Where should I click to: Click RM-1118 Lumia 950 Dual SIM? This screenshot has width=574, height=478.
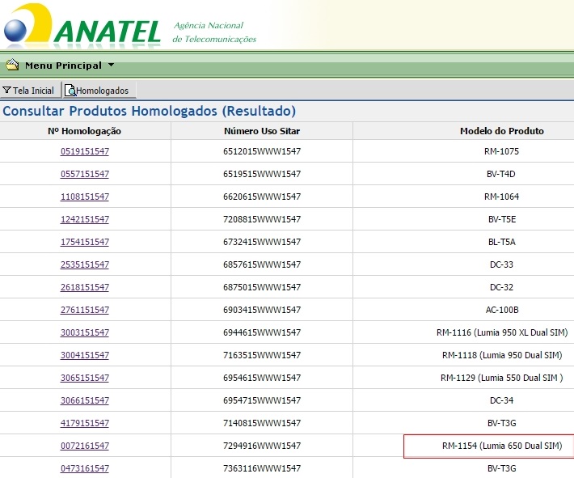pos(502,355)
